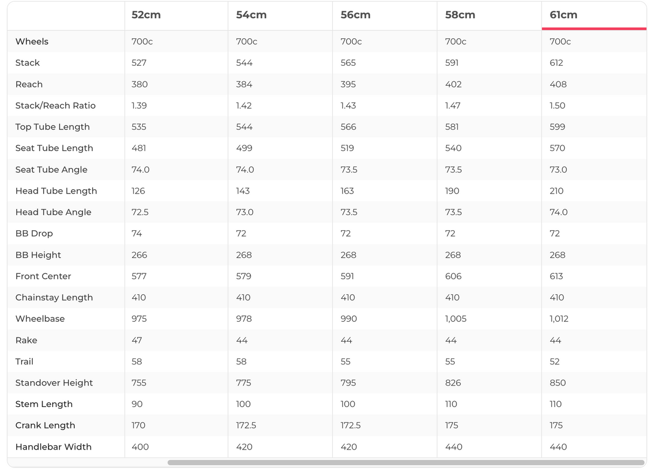
Task: Click the horizontal scrollbar below the table
Action: click(405, 463)
